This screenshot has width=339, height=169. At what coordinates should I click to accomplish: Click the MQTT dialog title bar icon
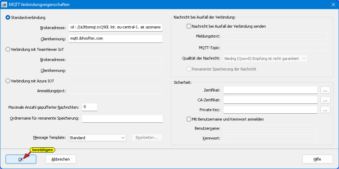4,5
